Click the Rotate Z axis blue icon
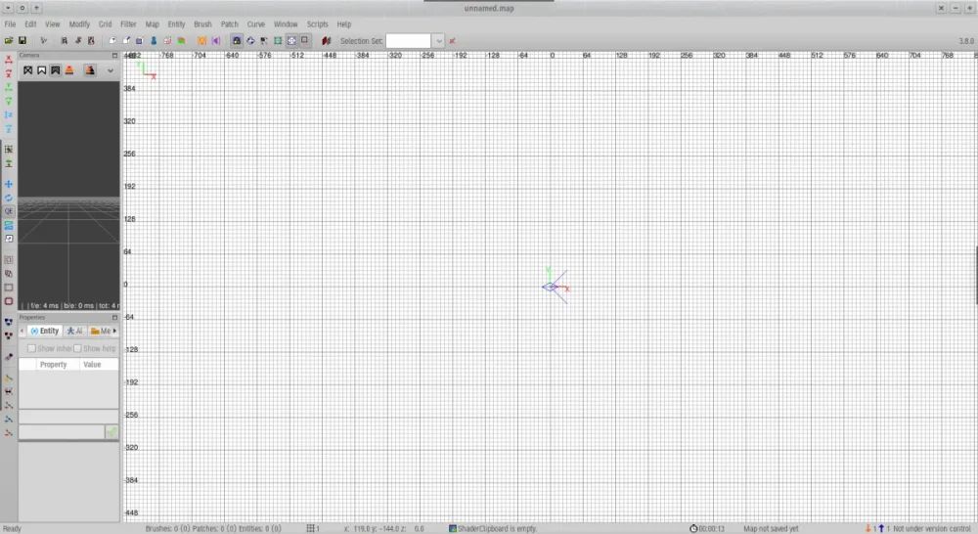Screen dimensions: 978x534 pyautogui.click(x=9, y=128)
